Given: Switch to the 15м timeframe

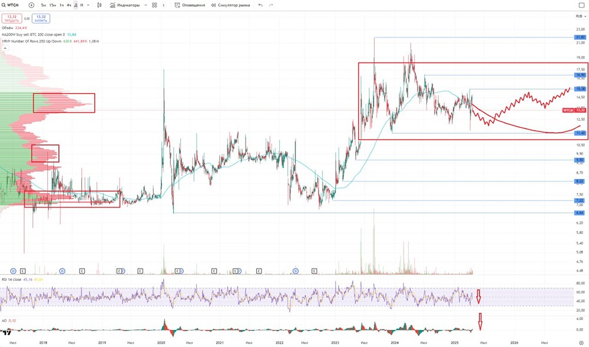Looking at the screenshot, I should pyautogui.click(x=52, y=5).
